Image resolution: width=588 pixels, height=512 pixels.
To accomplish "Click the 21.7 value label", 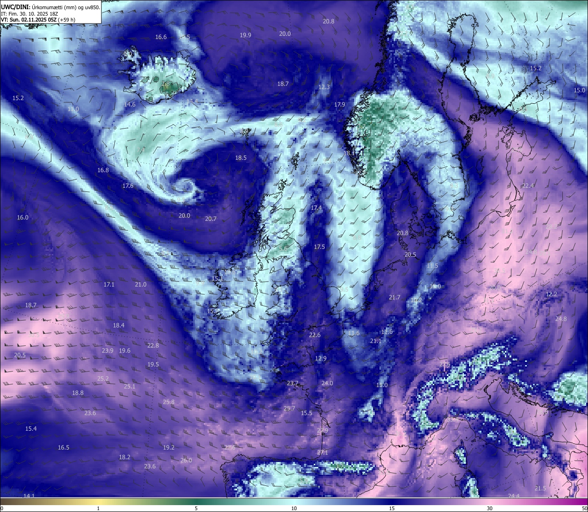I will click(x=394, y=298).
